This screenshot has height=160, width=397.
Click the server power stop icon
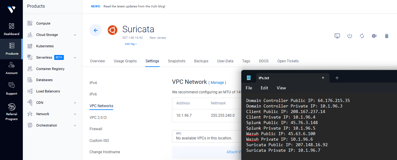point(350,36)
